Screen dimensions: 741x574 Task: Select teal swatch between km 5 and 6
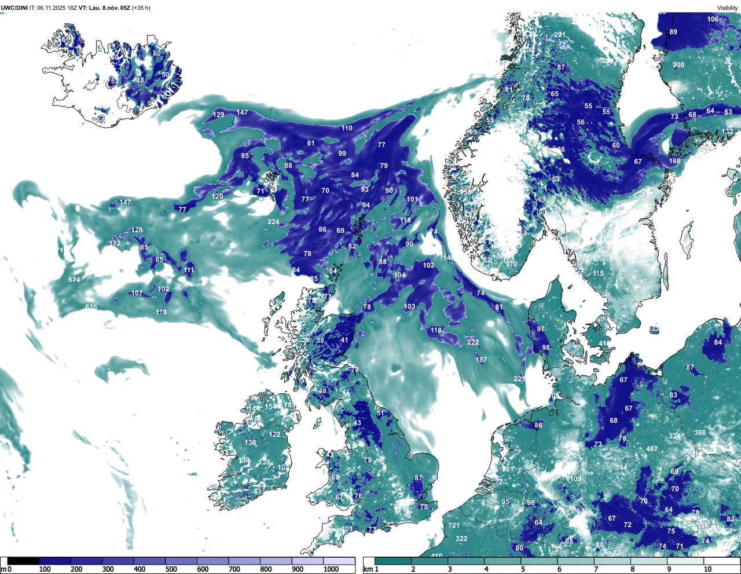540,561
